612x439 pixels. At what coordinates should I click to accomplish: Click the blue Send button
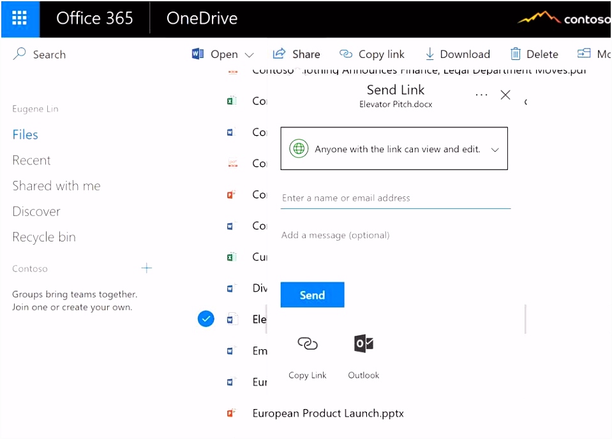[312, 295]
